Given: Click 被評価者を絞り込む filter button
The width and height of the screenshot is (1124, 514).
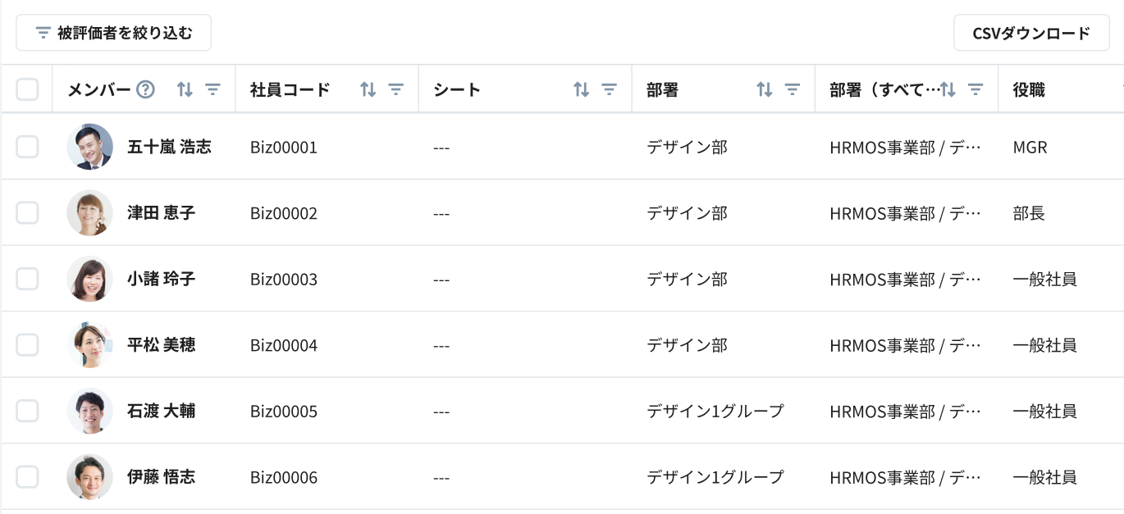Looking at the screenshot, I should pyautogui.click(x=113, y=33).
